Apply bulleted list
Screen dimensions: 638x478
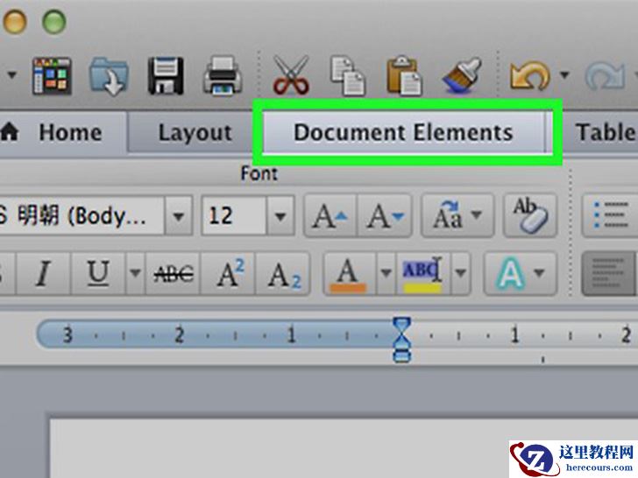tap(610, 216)
